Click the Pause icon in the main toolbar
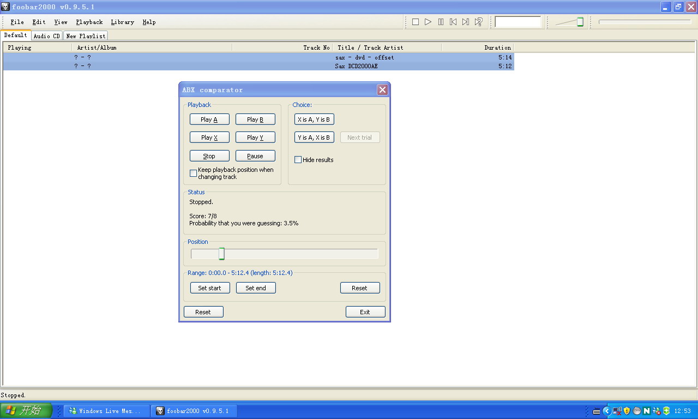Image resolution: width=698 pixels, height=419 pixels. pyautogui.click(x=441, y=22)
